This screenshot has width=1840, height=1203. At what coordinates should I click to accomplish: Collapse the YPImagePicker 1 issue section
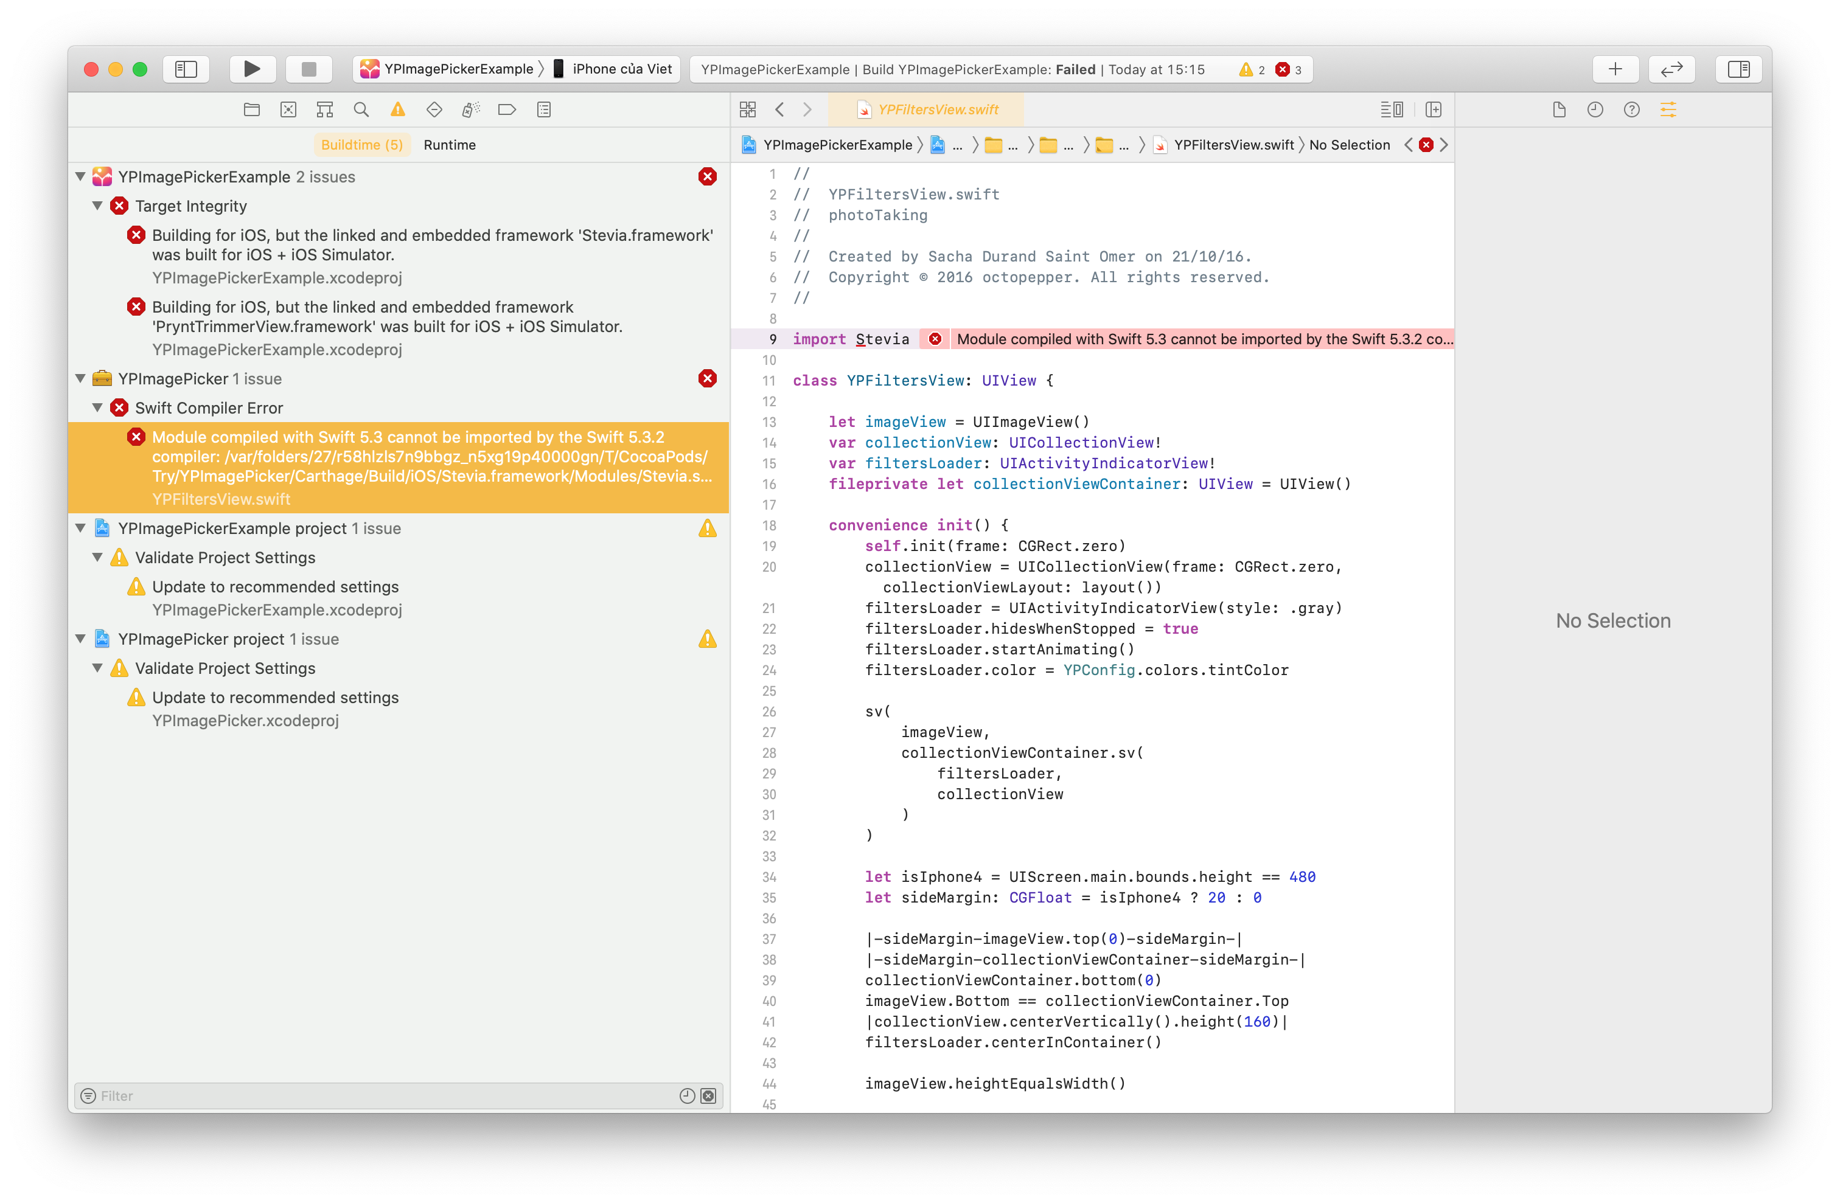click(80, 378)
